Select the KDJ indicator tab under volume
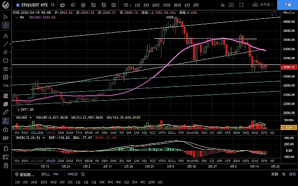Image resolution: width=298 pixels, height=186 pixels. click(145, 133)
